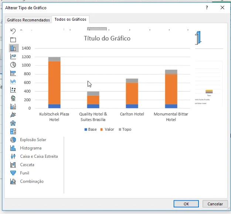Click the Cancelar button
The image size is (231, 214).
(215, 204)
